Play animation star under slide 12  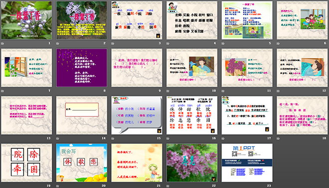click(x=278, y=91)
